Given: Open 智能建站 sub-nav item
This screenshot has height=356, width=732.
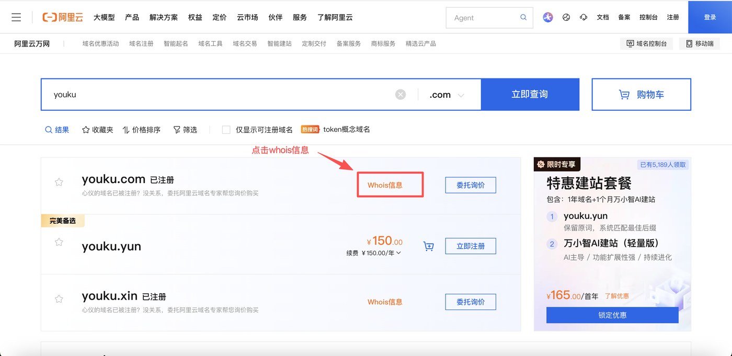Looking at the screenshot, I should click(x=280, y=43).
